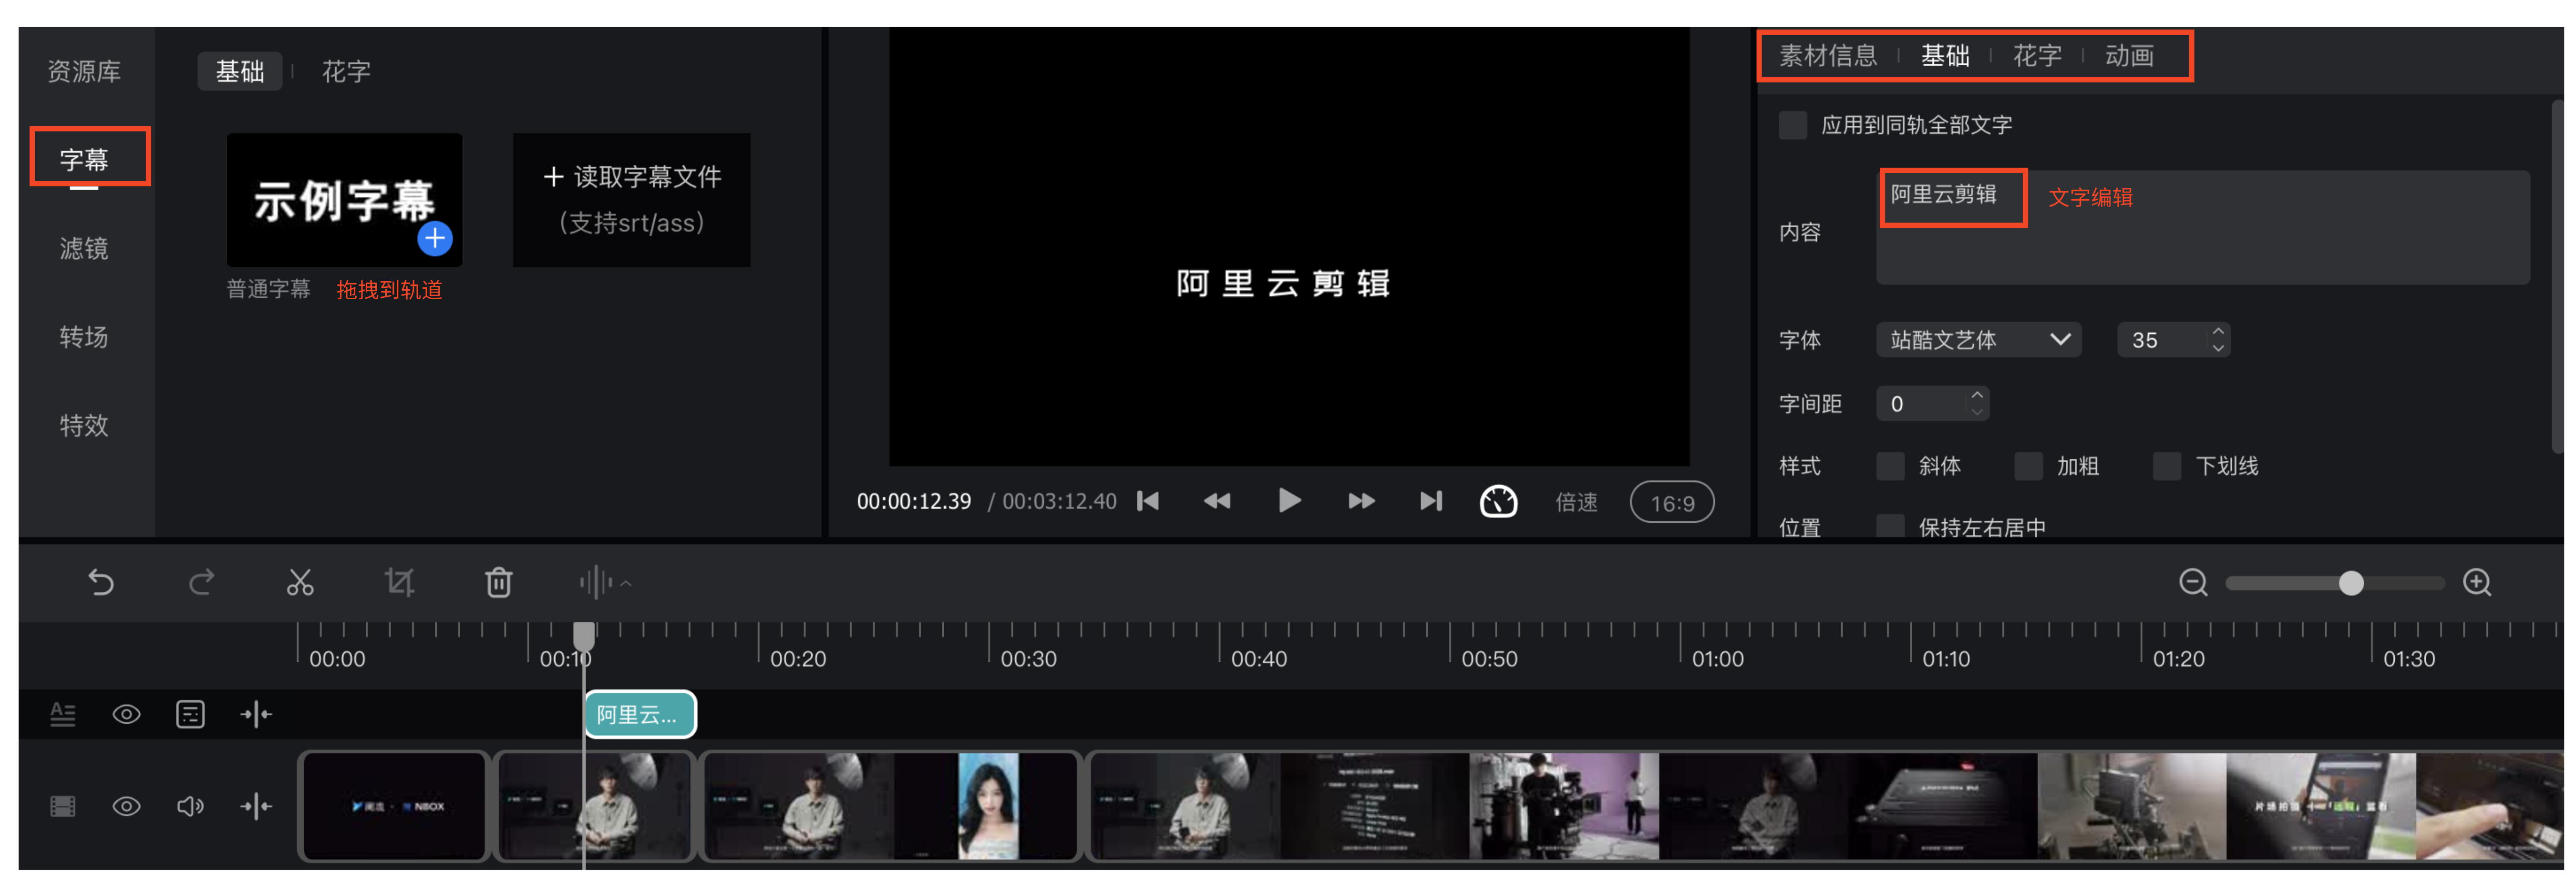Hide the video track

(126, 806)
